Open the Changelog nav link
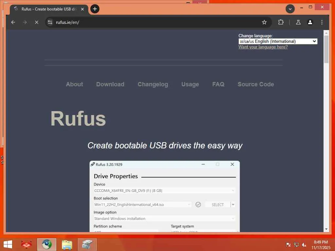Screen dimensions: 335x251 (153, 85)
